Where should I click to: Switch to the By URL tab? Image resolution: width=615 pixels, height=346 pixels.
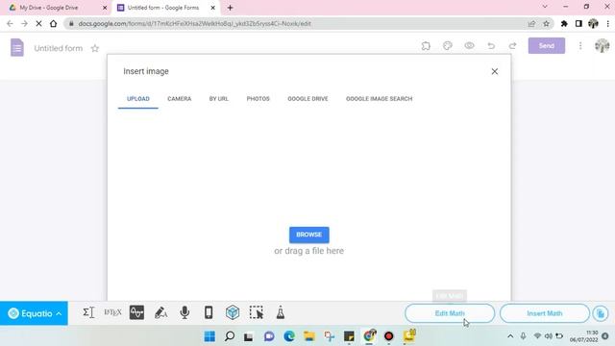(x=218, y=99)
